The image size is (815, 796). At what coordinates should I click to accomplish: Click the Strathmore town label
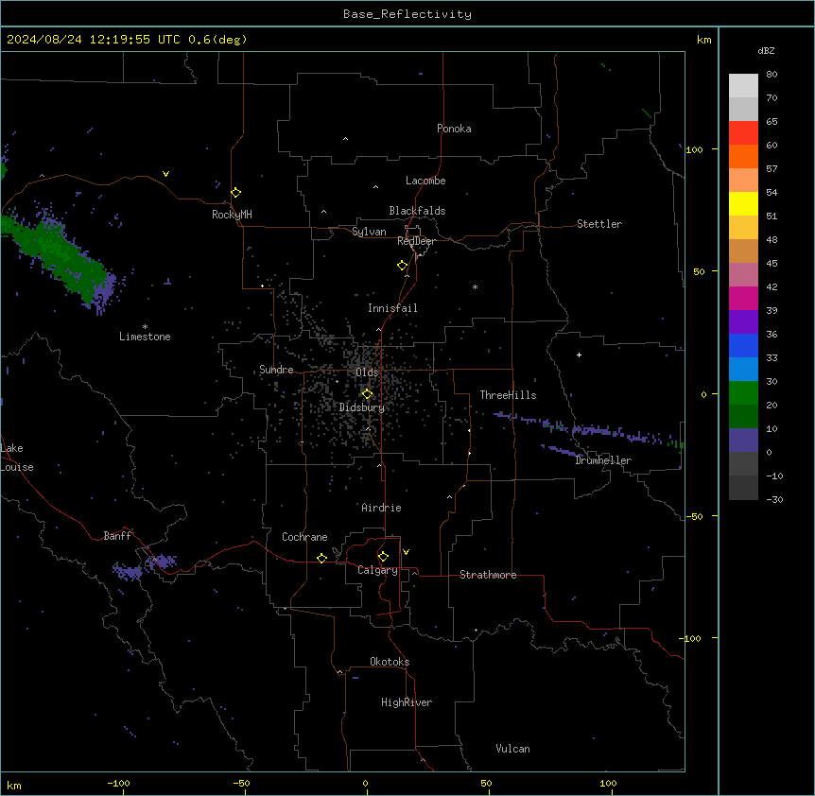[x=488, y=575]
